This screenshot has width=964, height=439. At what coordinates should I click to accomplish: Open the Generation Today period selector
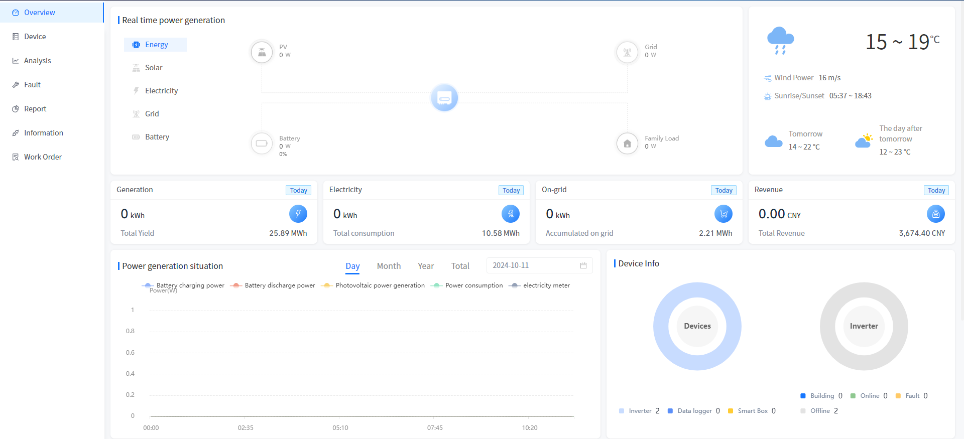[x=298, y=190]
